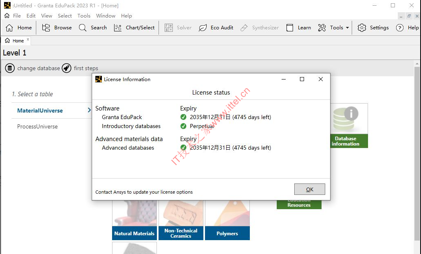Click the Synthesizer toolbar button
The image size is (421, 254).
coord(260,28)
